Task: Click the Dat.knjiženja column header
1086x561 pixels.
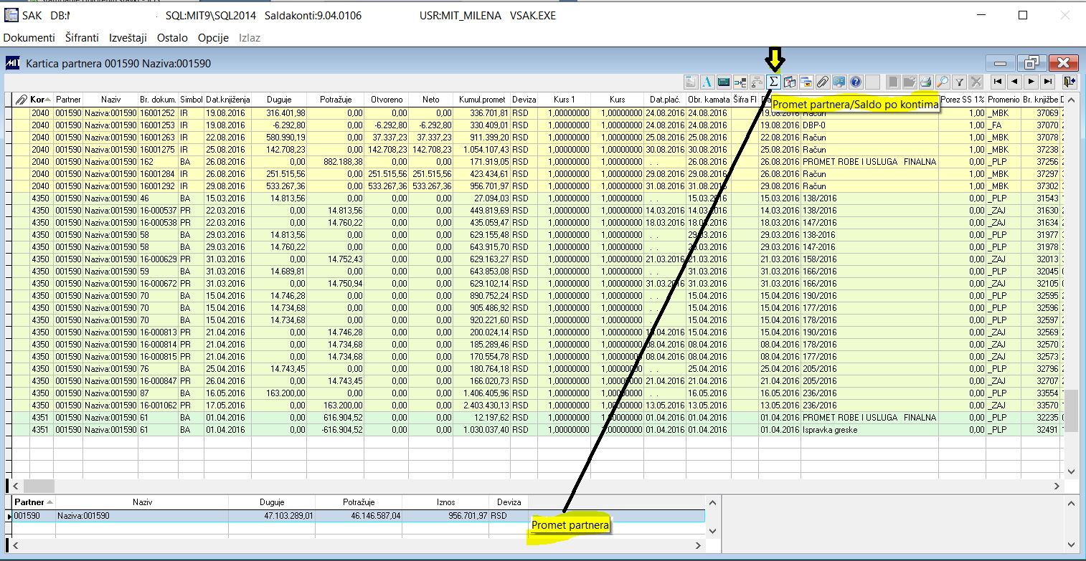Action: 227,99
